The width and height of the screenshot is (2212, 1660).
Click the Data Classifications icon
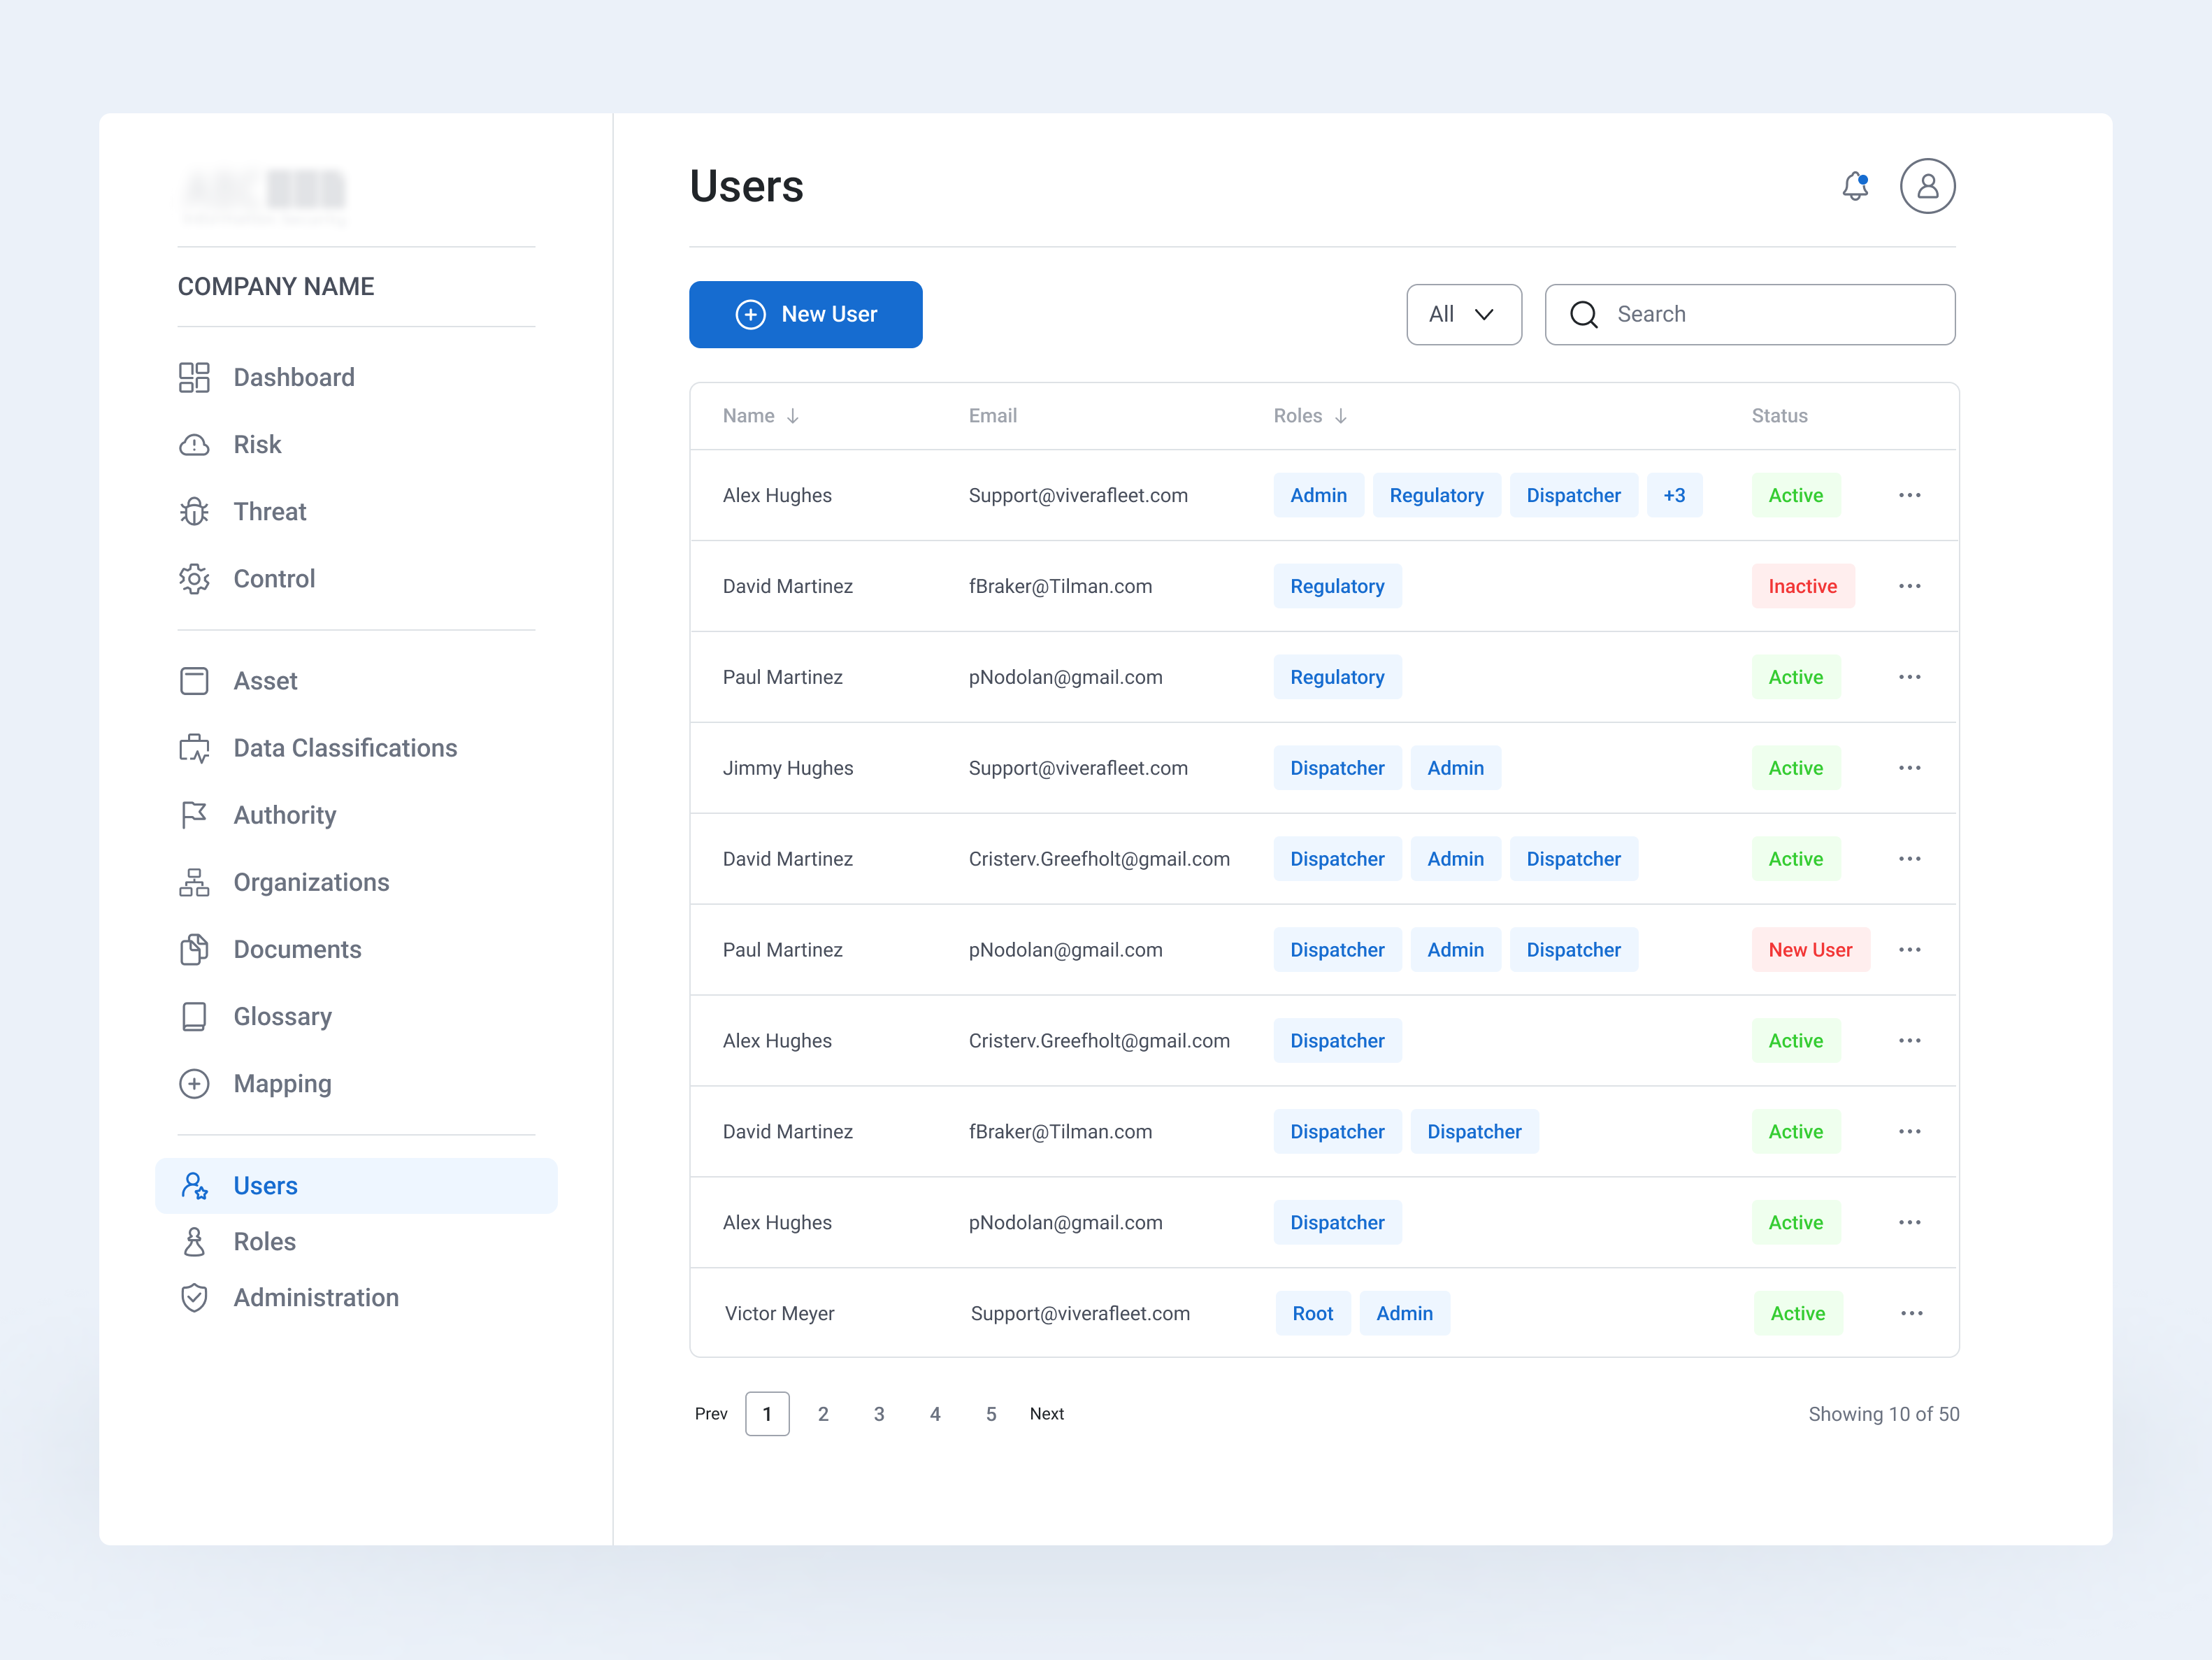pyautogui.click(x=194, y=747)
